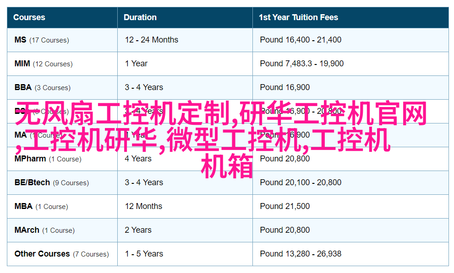Click the "Pound 20,100 - 20,800" fee
Viewport: 454px width, 273px height.
[x=301, y=182]
